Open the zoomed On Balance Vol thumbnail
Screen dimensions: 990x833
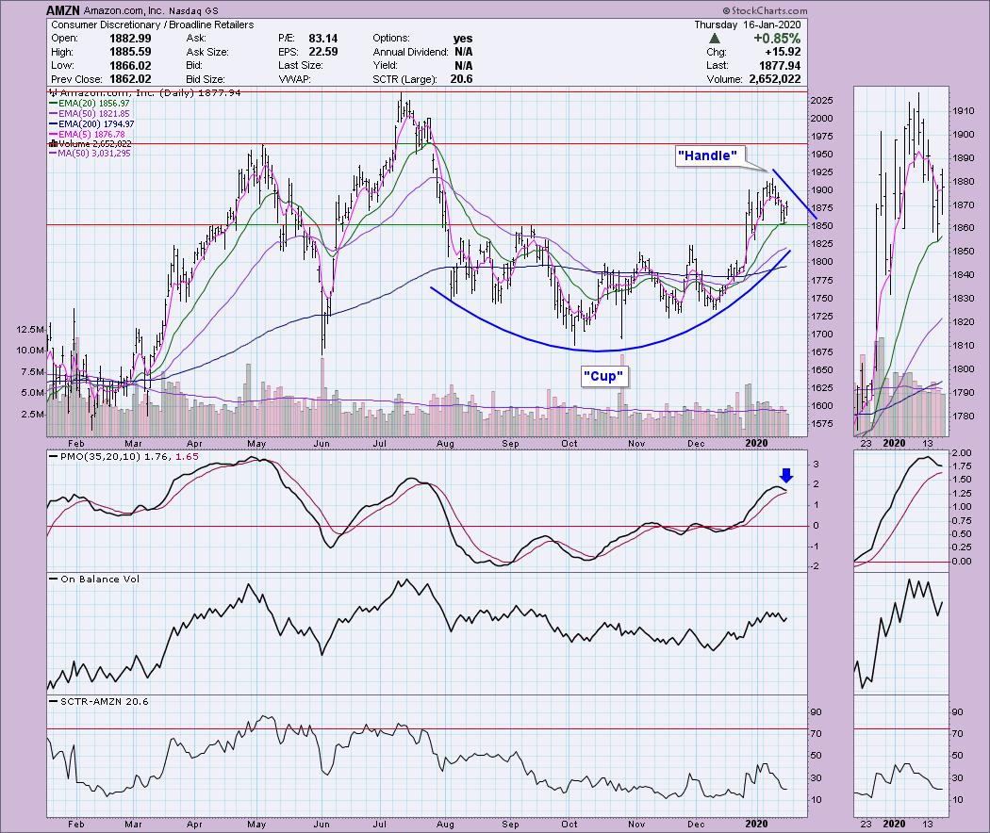[901, 633]
